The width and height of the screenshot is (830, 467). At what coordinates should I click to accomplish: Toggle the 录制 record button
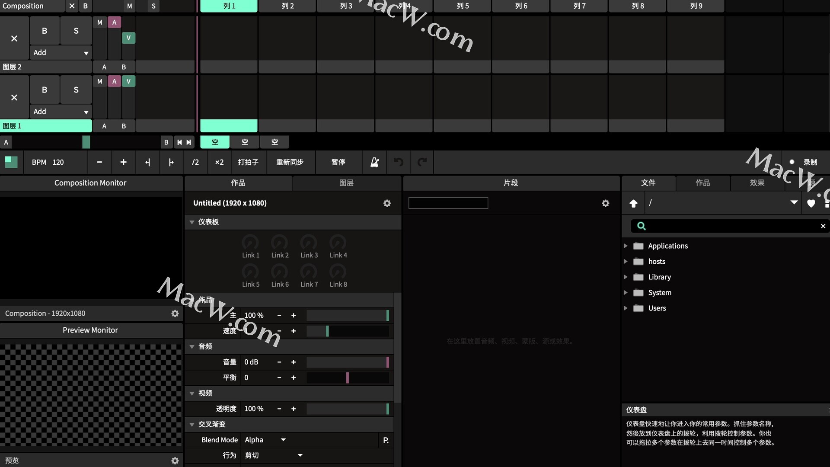click(804, 162)
